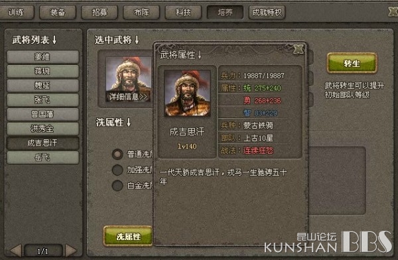Select the 普通洗 radio option

coord(117,154)
